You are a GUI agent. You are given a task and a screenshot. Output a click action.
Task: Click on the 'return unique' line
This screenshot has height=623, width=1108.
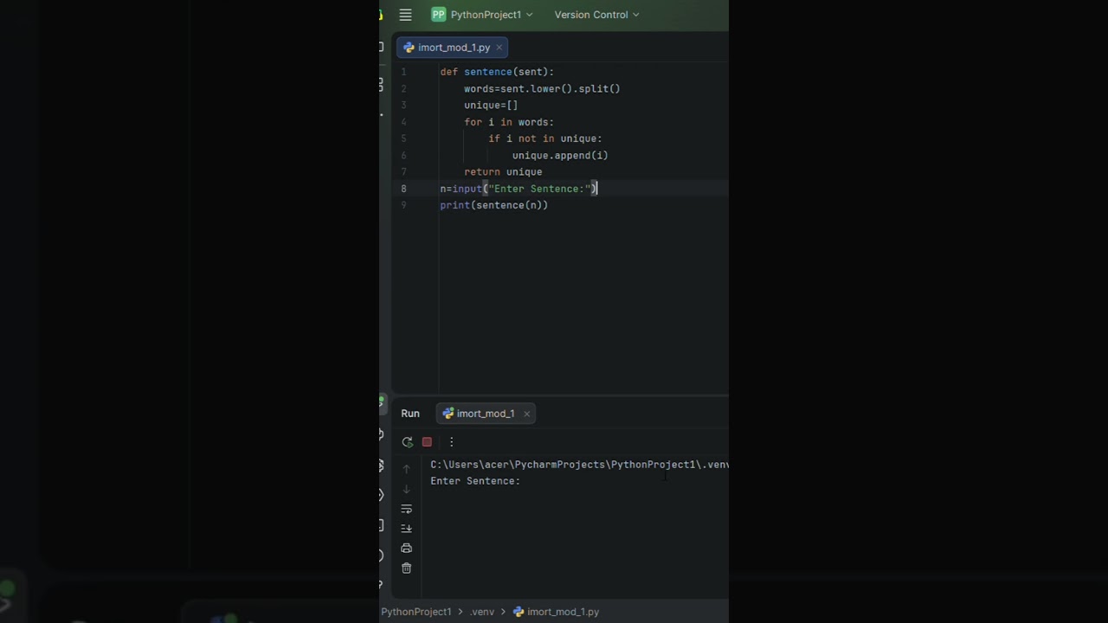pyautogui.click(x=503, y=172)
